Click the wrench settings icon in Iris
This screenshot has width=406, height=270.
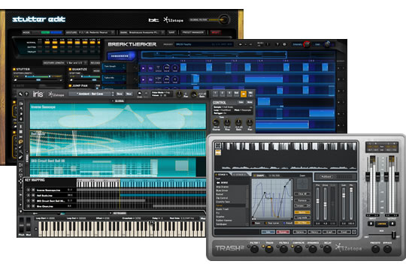click(x=20, y=94)
